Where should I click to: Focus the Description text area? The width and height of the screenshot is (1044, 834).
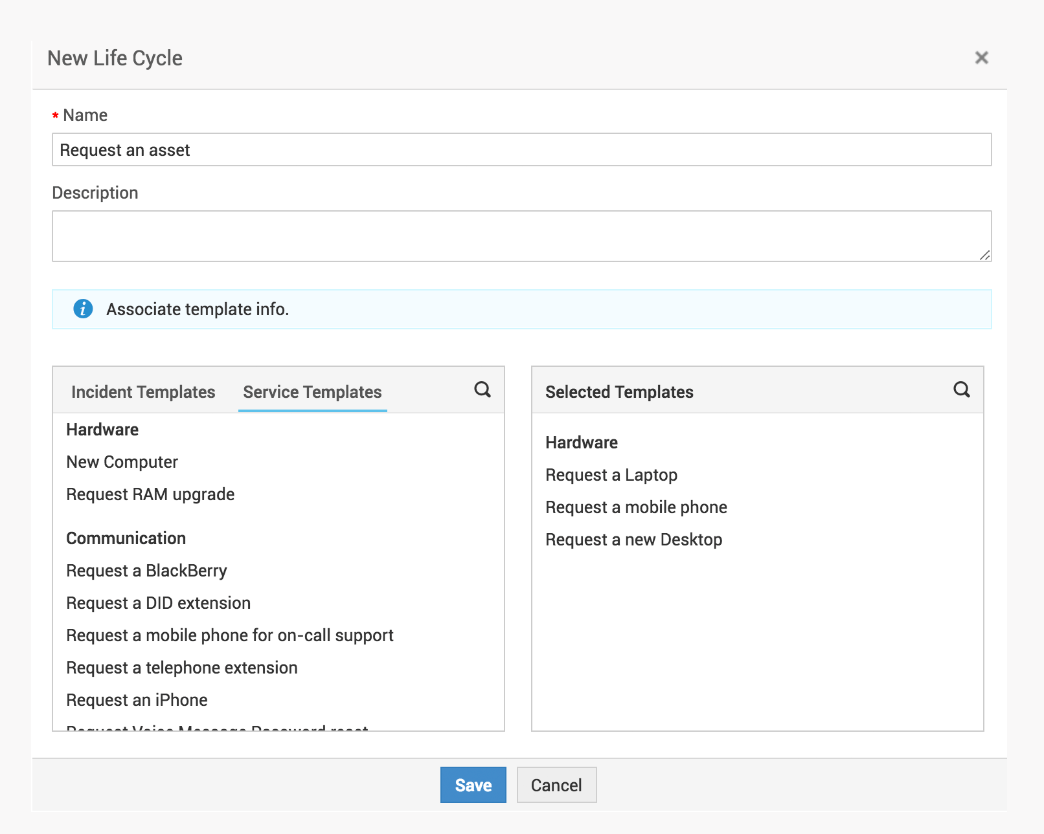point(521,236)
